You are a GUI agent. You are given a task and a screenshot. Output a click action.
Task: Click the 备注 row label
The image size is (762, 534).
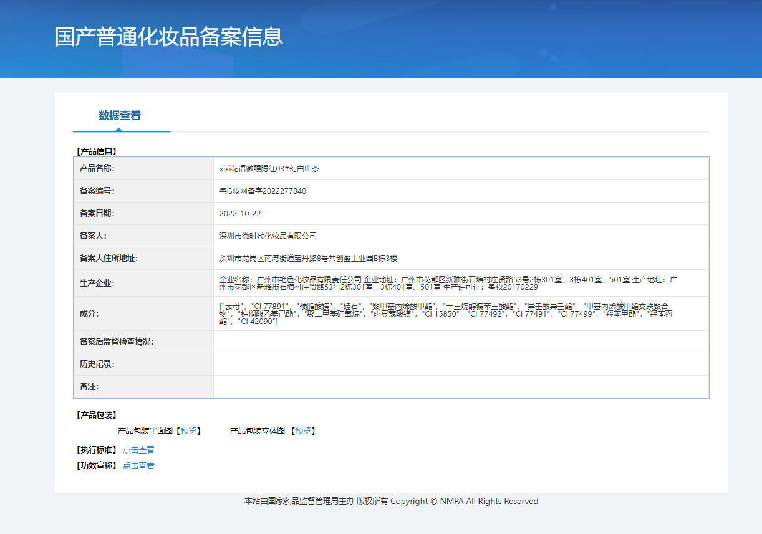pos(89,387)
